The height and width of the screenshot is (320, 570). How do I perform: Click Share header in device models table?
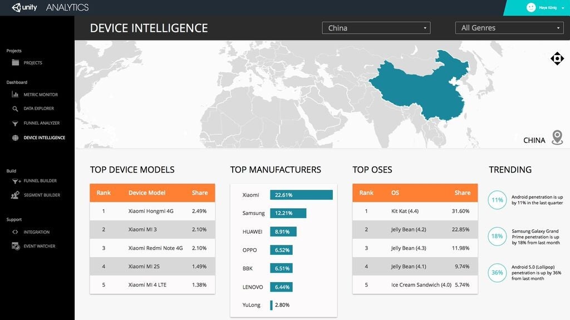200,193
